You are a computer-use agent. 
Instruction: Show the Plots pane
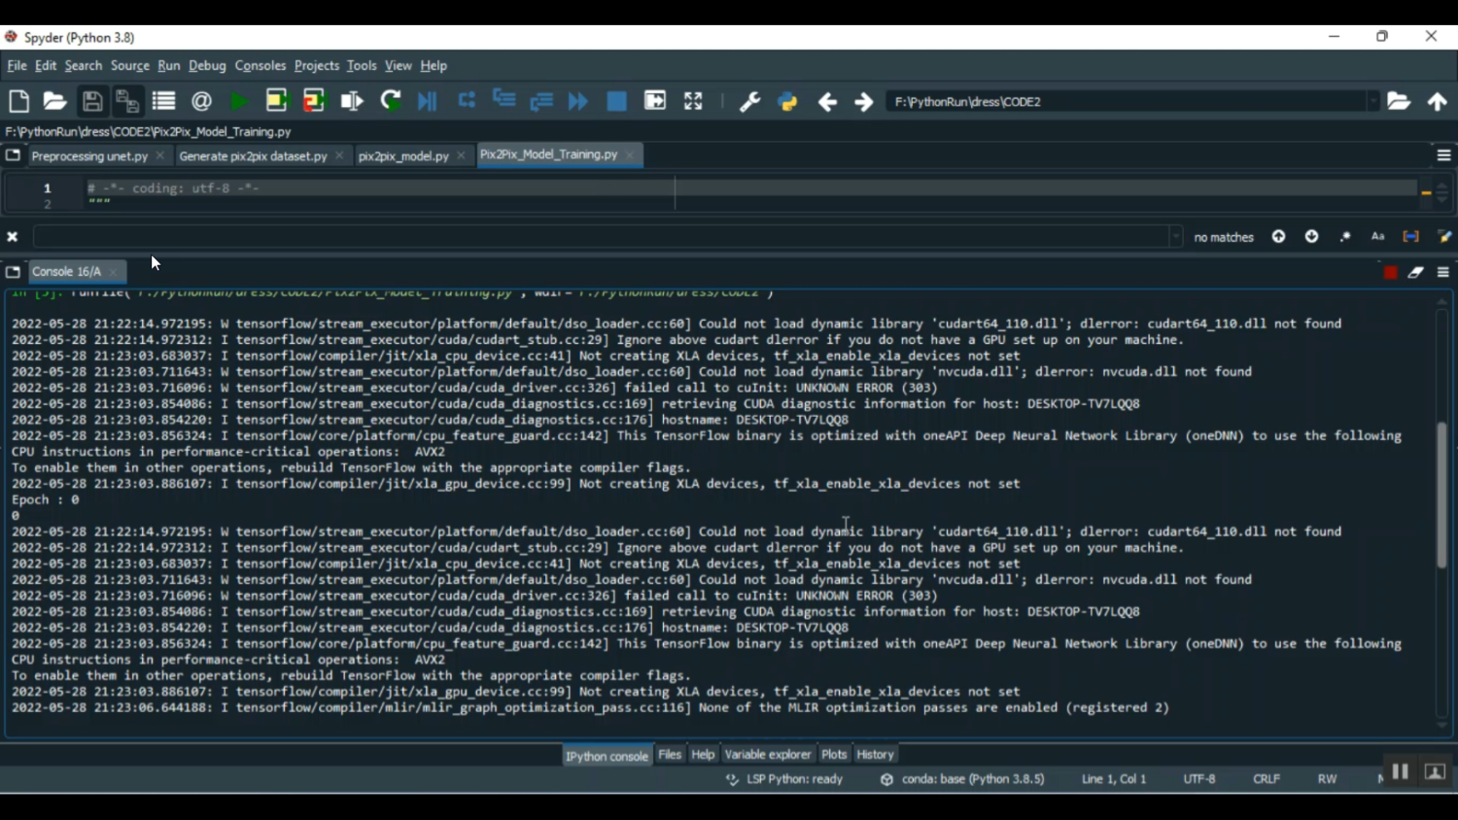(x=834, y=755)
